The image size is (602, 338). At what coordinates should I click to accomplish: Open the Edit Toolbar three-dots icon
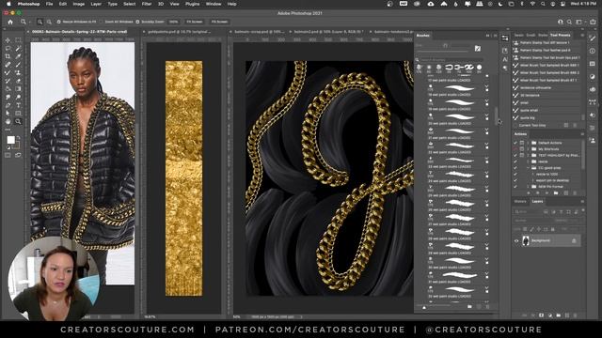(x=8, y=130)
